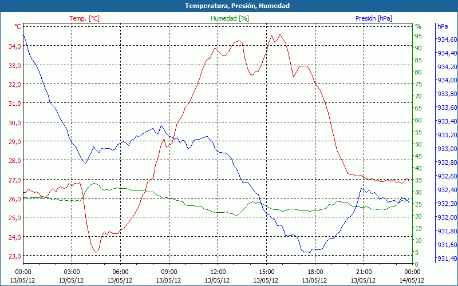This screenshot has height=286, width=458.
Task: Select the blue 'Presión [hPa]' legend label
Action: click(374, 18)
